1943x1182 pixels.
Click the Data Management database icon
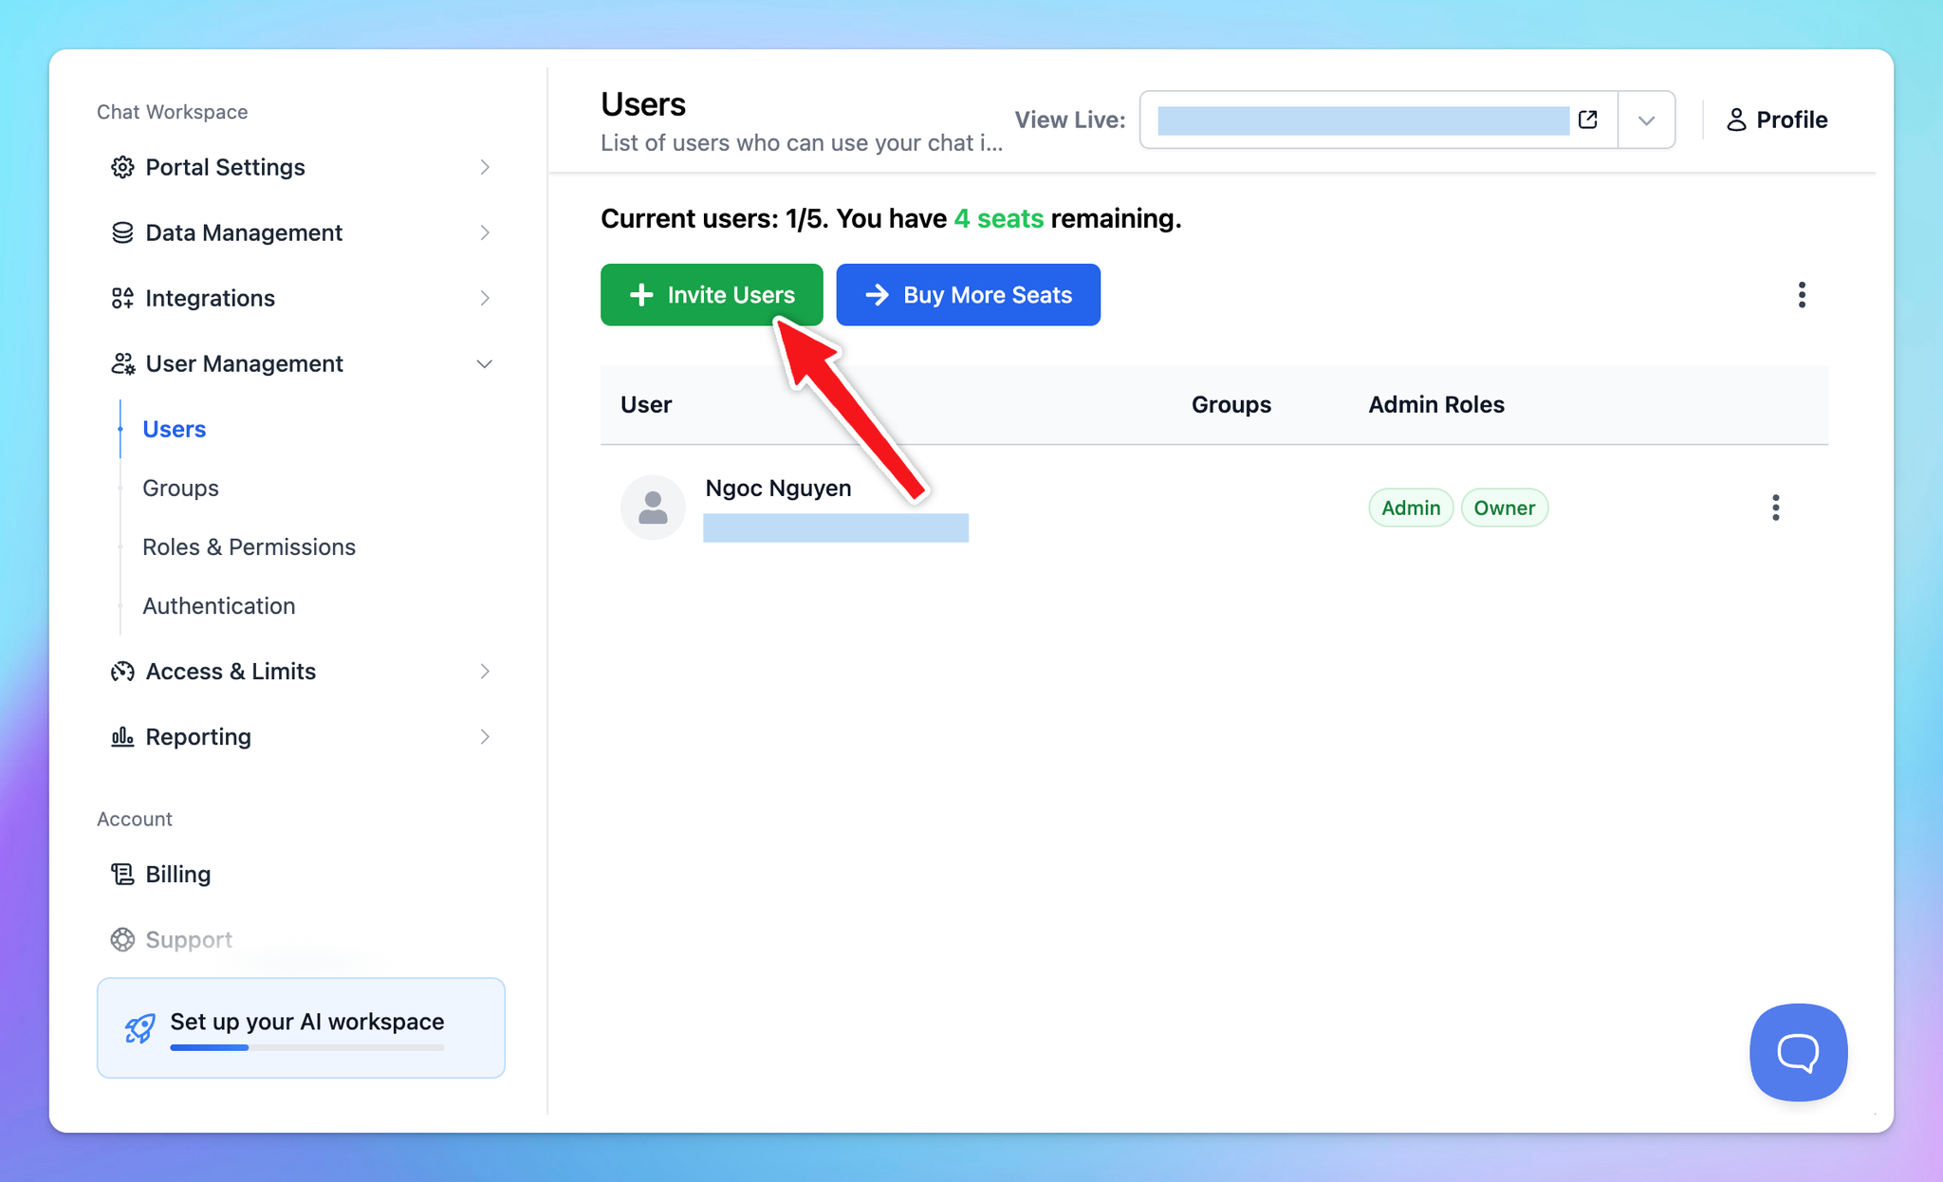pyautogui.click(x=122, y=232)
